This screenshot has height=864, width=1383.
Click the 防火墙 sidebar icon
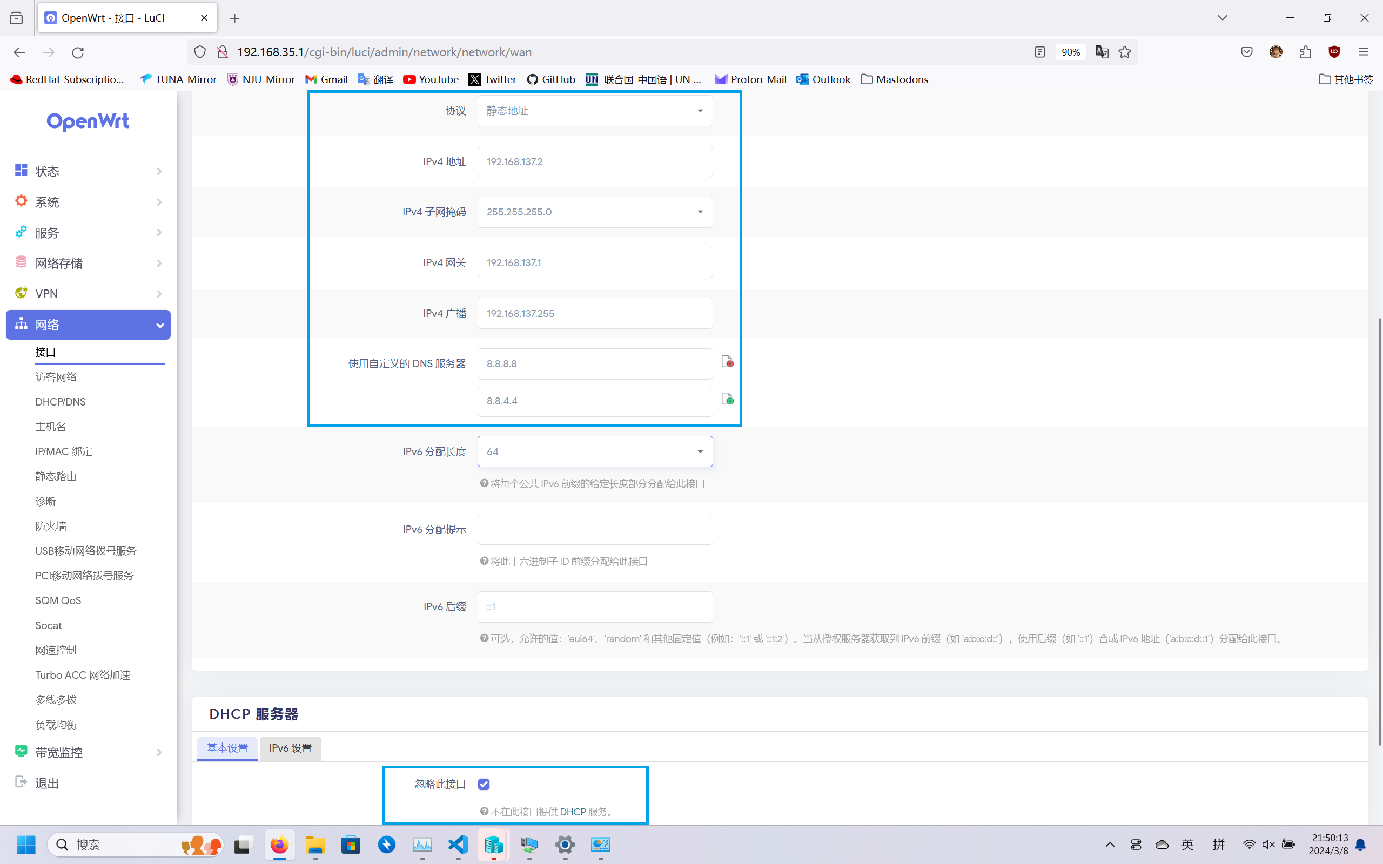[x=51, y=525]
